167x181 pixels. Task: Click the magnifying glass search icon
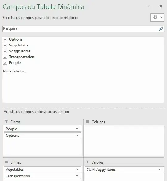(x=161, y=29)
